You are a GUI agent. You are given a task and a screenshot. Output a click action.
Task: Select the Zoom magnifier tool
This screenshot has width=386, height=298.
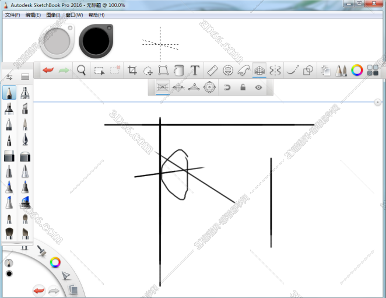pyautogui.click(x=81, y=71)
